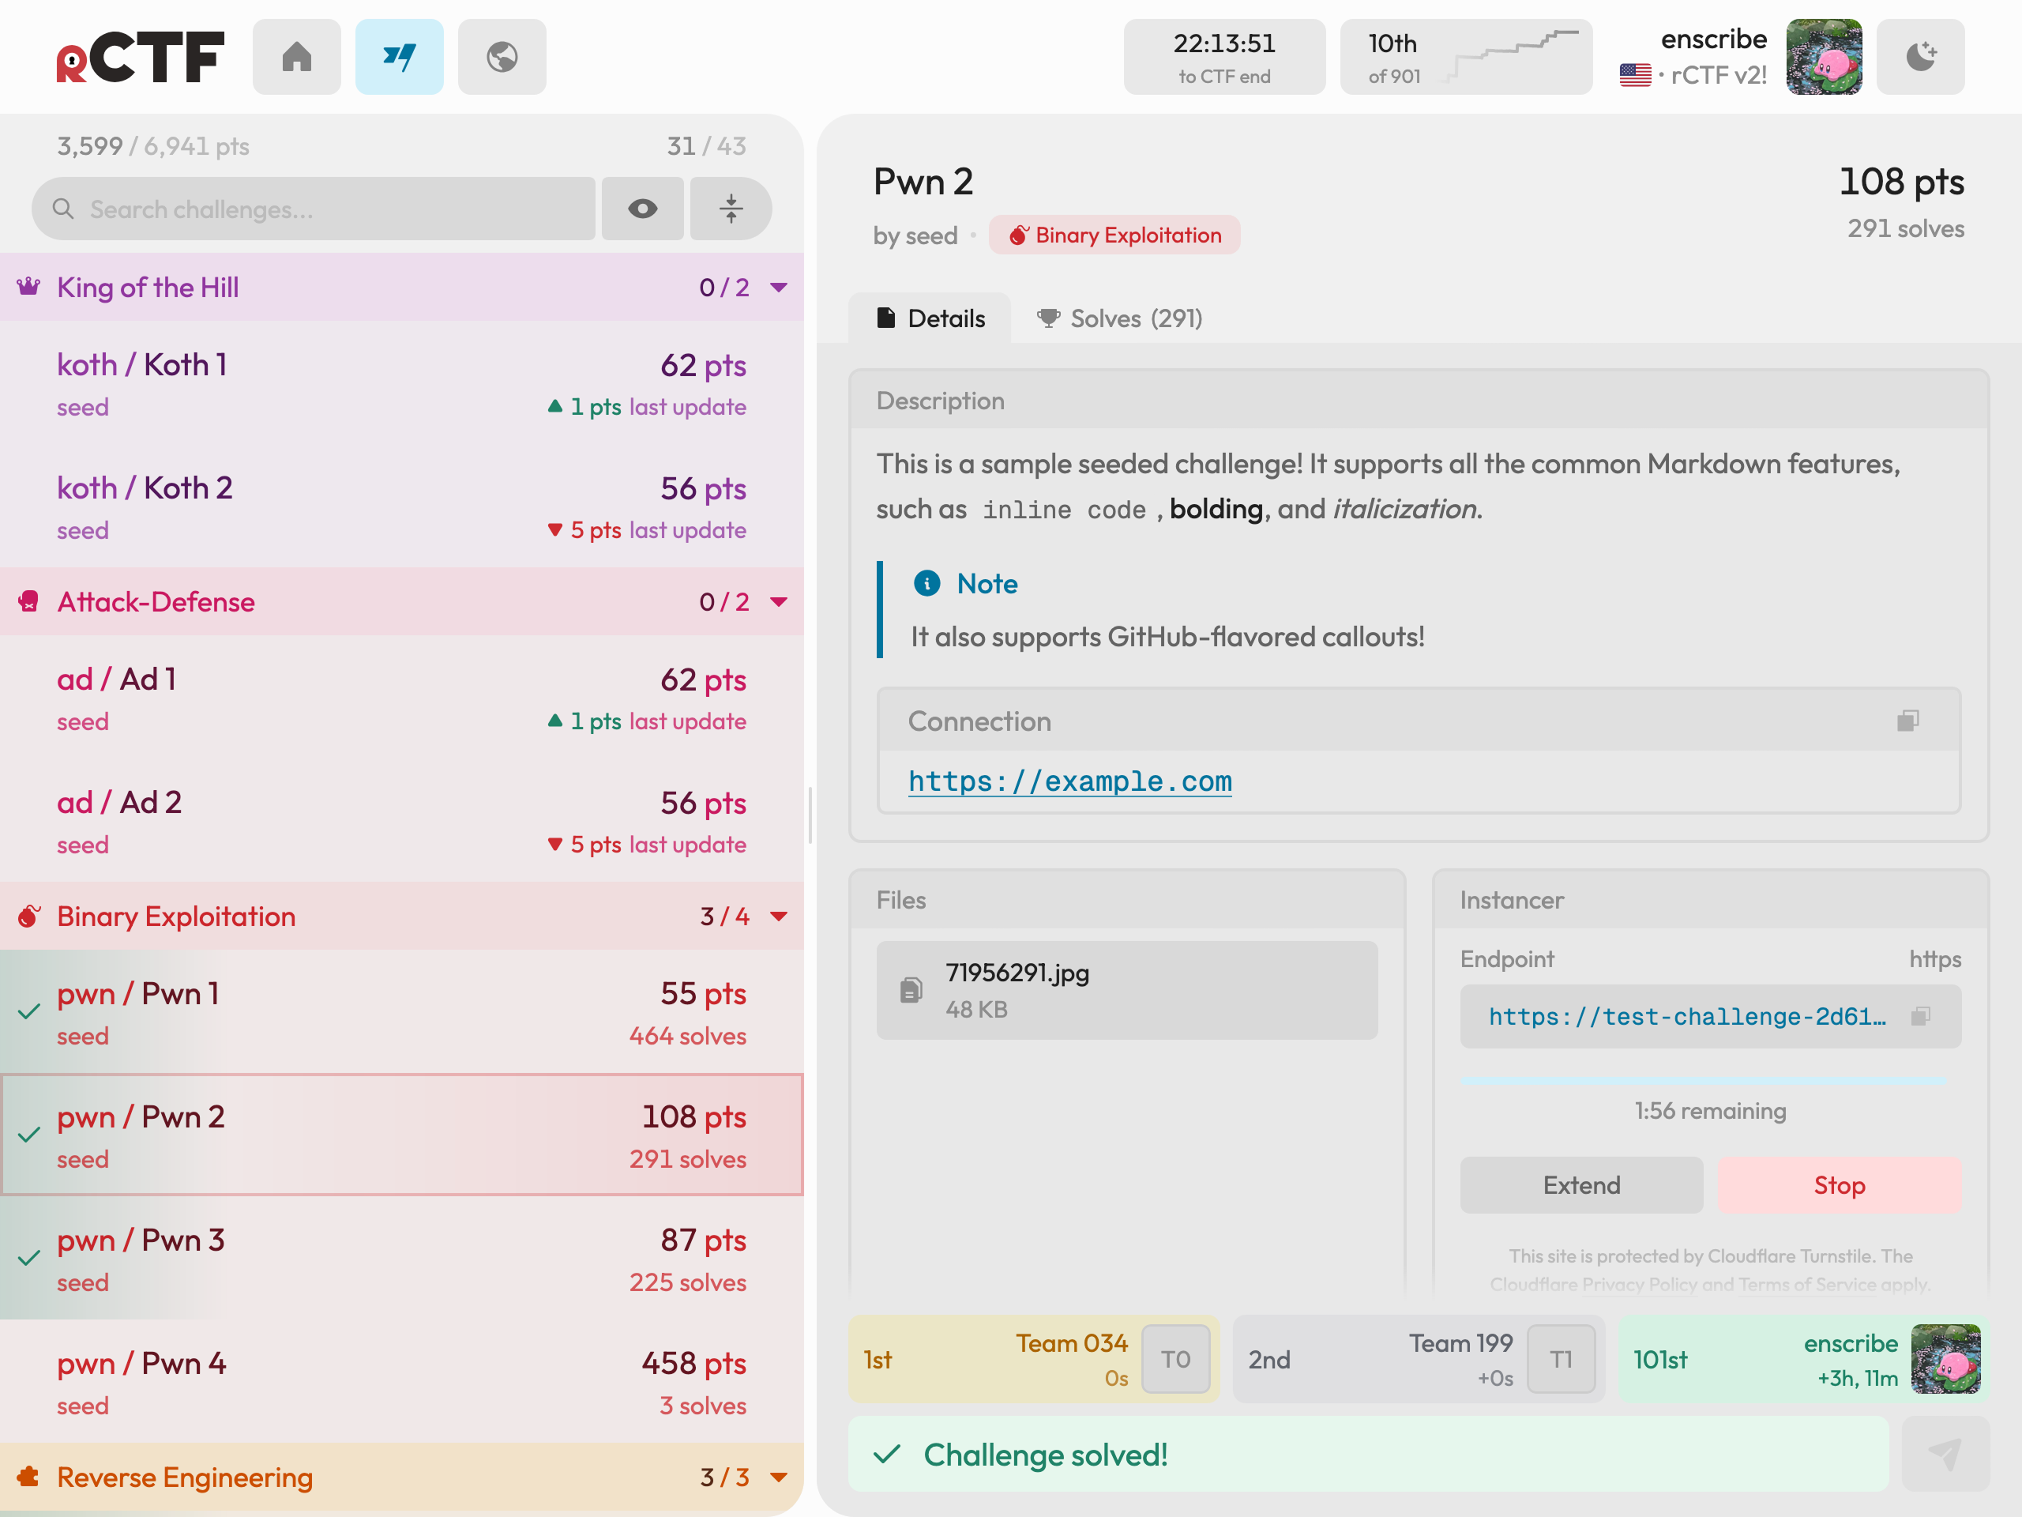
Task: Switch to dark mode moon icon
Action: (1921, 57)
